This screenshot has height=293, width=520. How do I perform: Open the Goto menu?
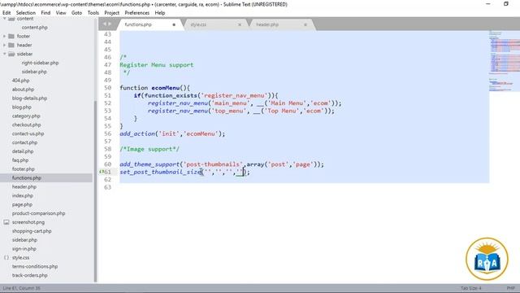(76, 13)
